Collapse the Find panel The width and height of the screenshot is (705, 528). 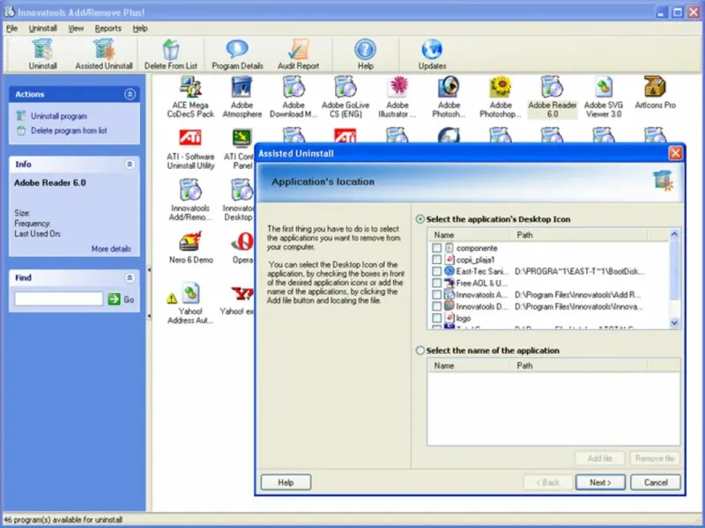(130, 278)
